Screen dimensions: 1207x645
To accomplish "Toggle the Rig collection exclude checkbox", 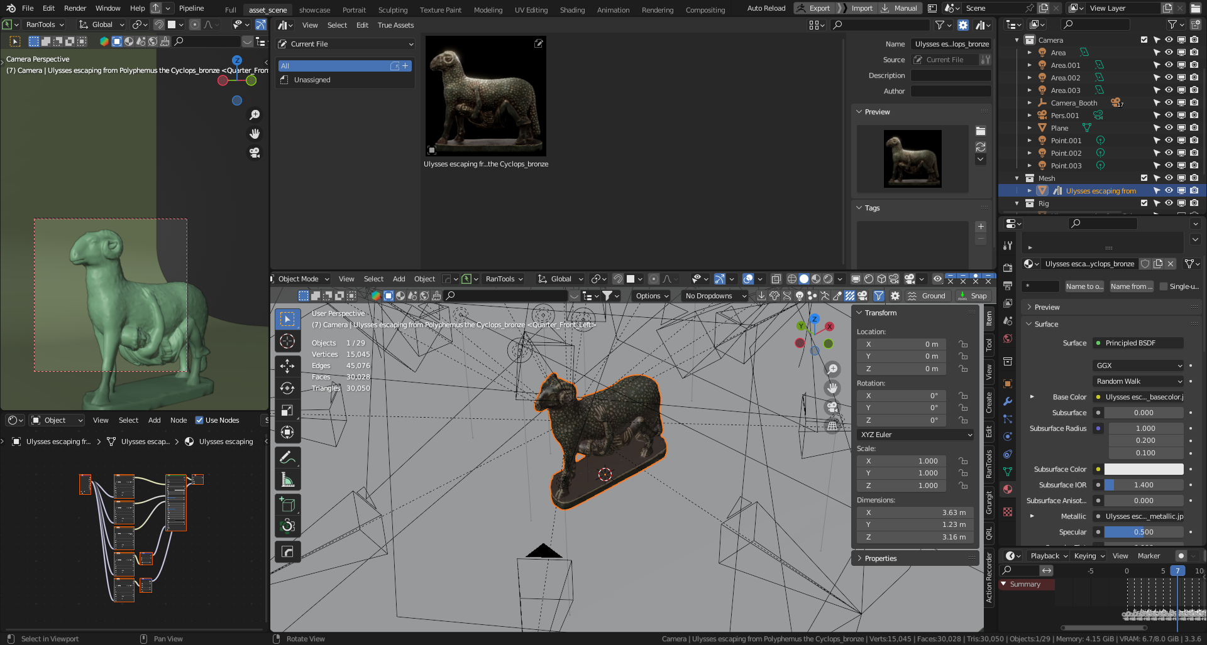I will [x=1144, y=203].
